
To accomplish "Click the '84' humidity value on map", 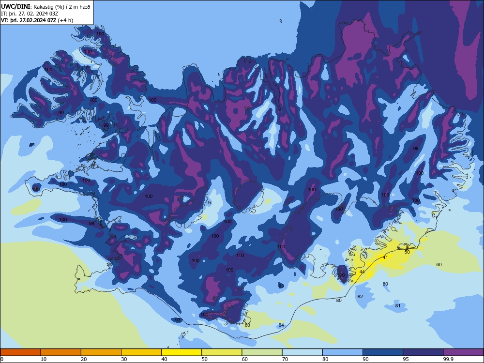I will (281, 325).
